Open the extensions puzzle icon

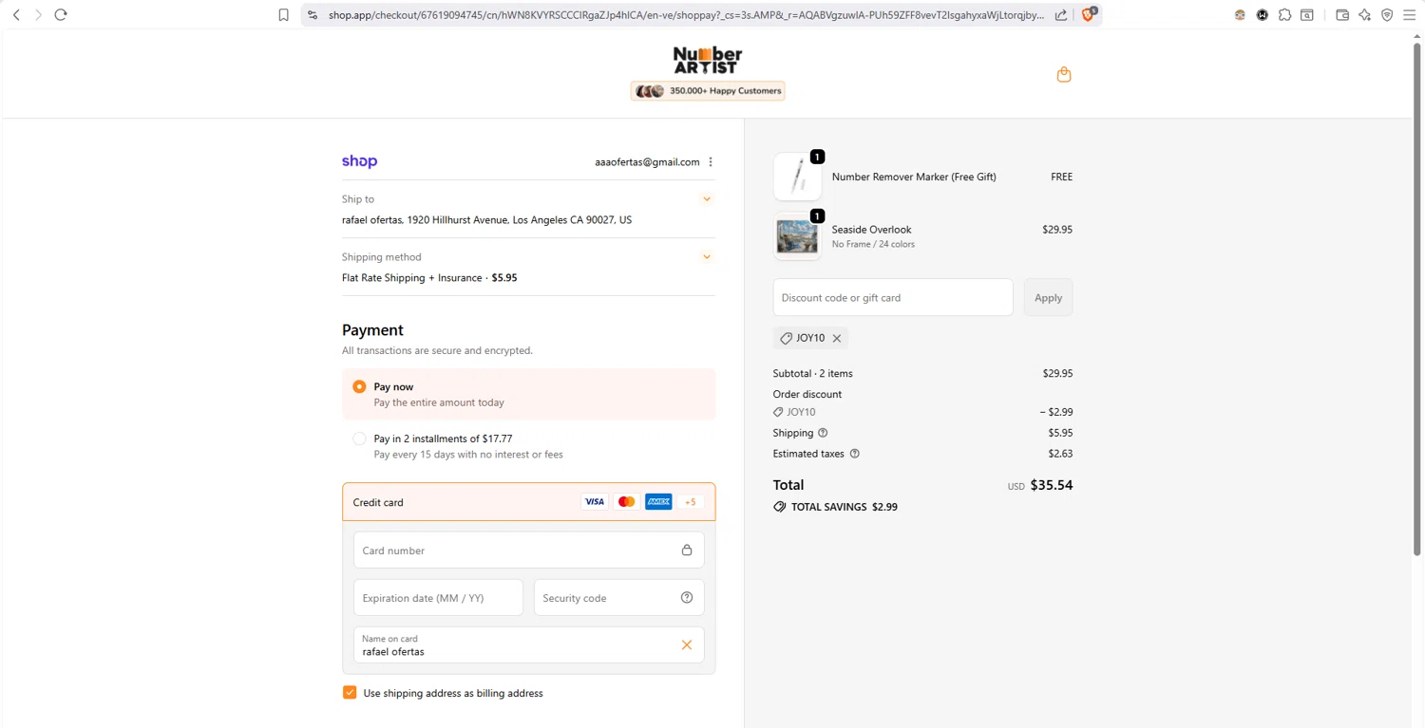tap(1284, 15)
